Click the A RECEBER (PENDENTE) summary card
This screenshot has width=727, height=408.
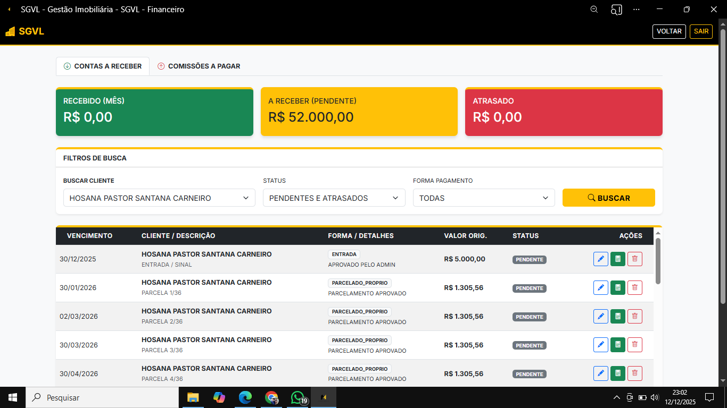click(359, 112)
